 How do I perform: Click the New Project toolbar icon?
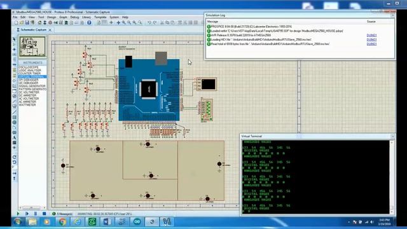coord(16,23)
